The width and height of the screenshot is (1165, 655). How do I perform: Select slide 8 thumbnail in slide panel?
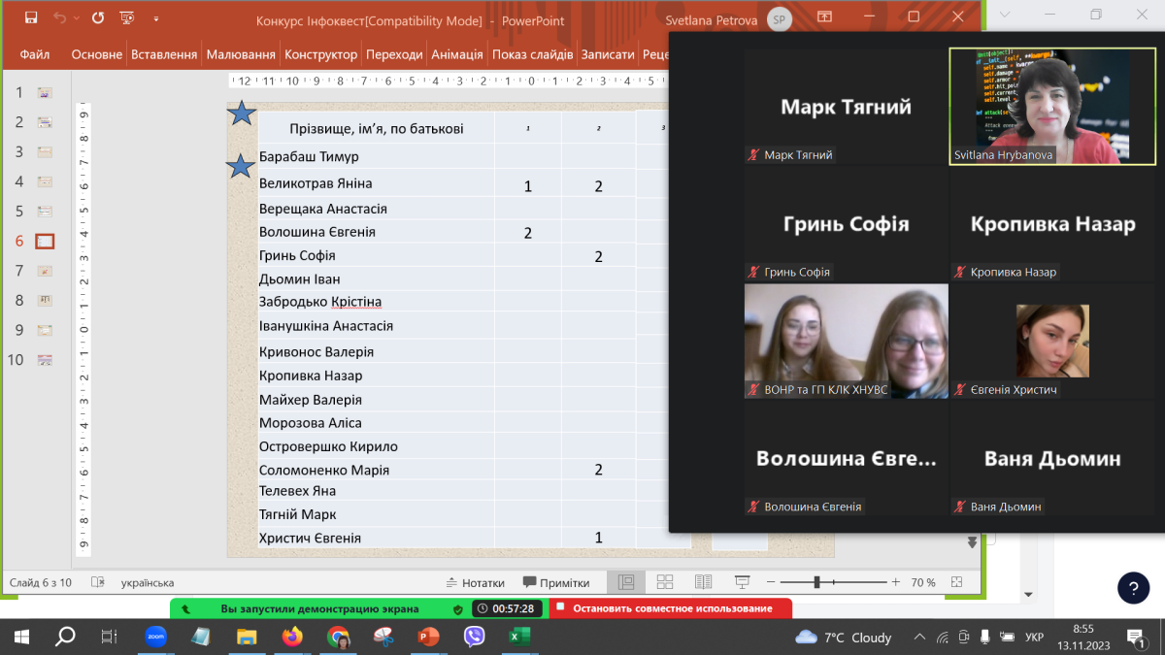(45, 301)
